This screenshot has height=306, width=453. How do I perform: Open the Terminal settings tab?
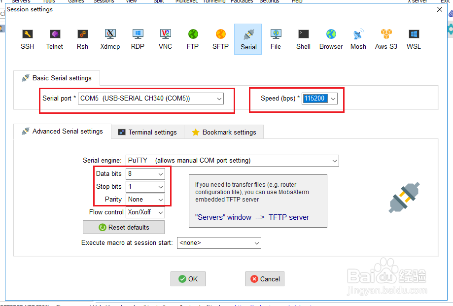(147, 132)
